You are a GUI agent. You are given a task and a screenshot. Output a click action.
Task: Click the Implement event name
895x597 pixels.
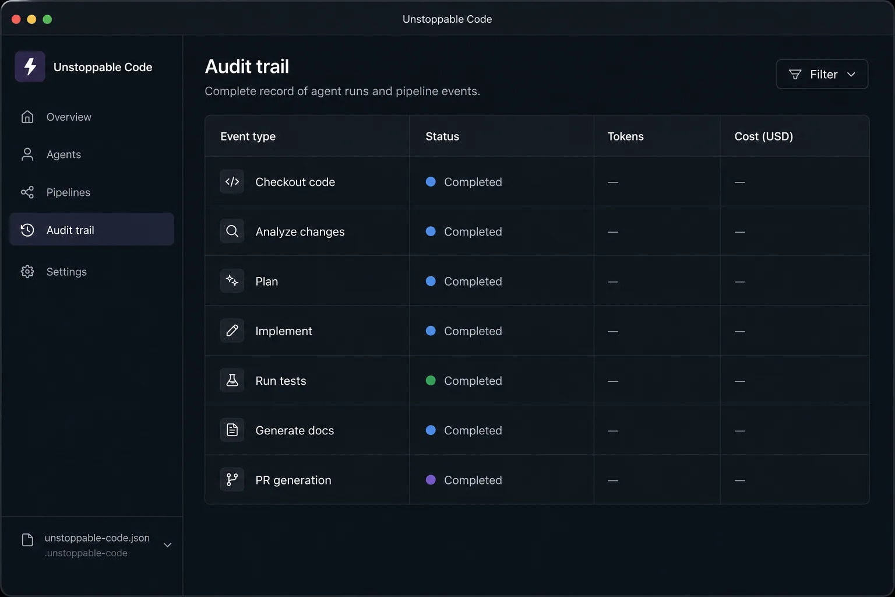(284, 331)
